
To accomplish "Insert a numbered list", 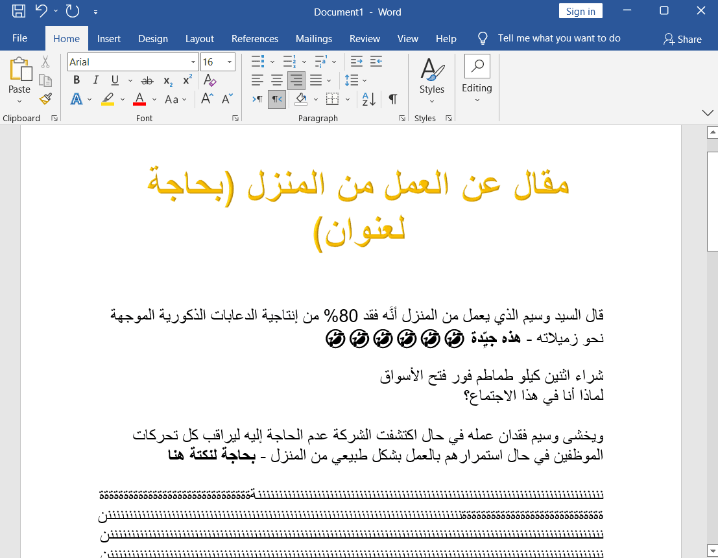I will click(289, 62).
